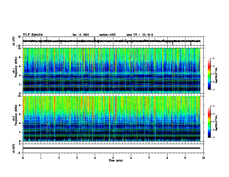Click time-axis tick label "10" at right end

click(203, 158)
